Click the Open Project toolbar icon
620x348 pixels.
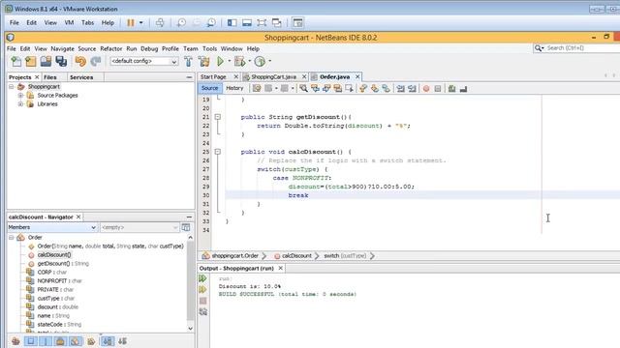[46, 61]
